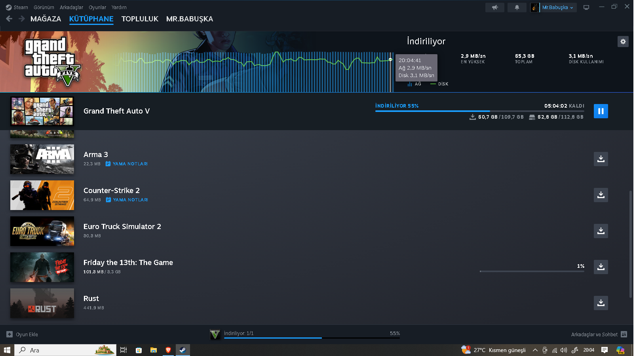Resume the Friday the 13th download

(601, 267)
